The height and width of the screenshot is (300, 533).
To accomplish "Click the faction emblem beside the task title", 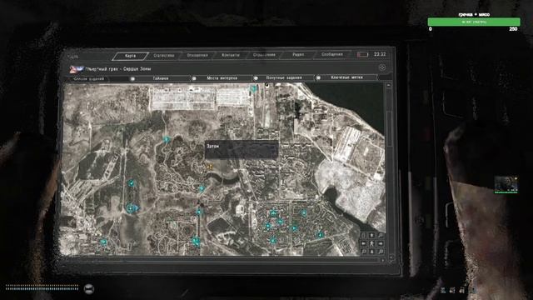I will coord(77,69).
